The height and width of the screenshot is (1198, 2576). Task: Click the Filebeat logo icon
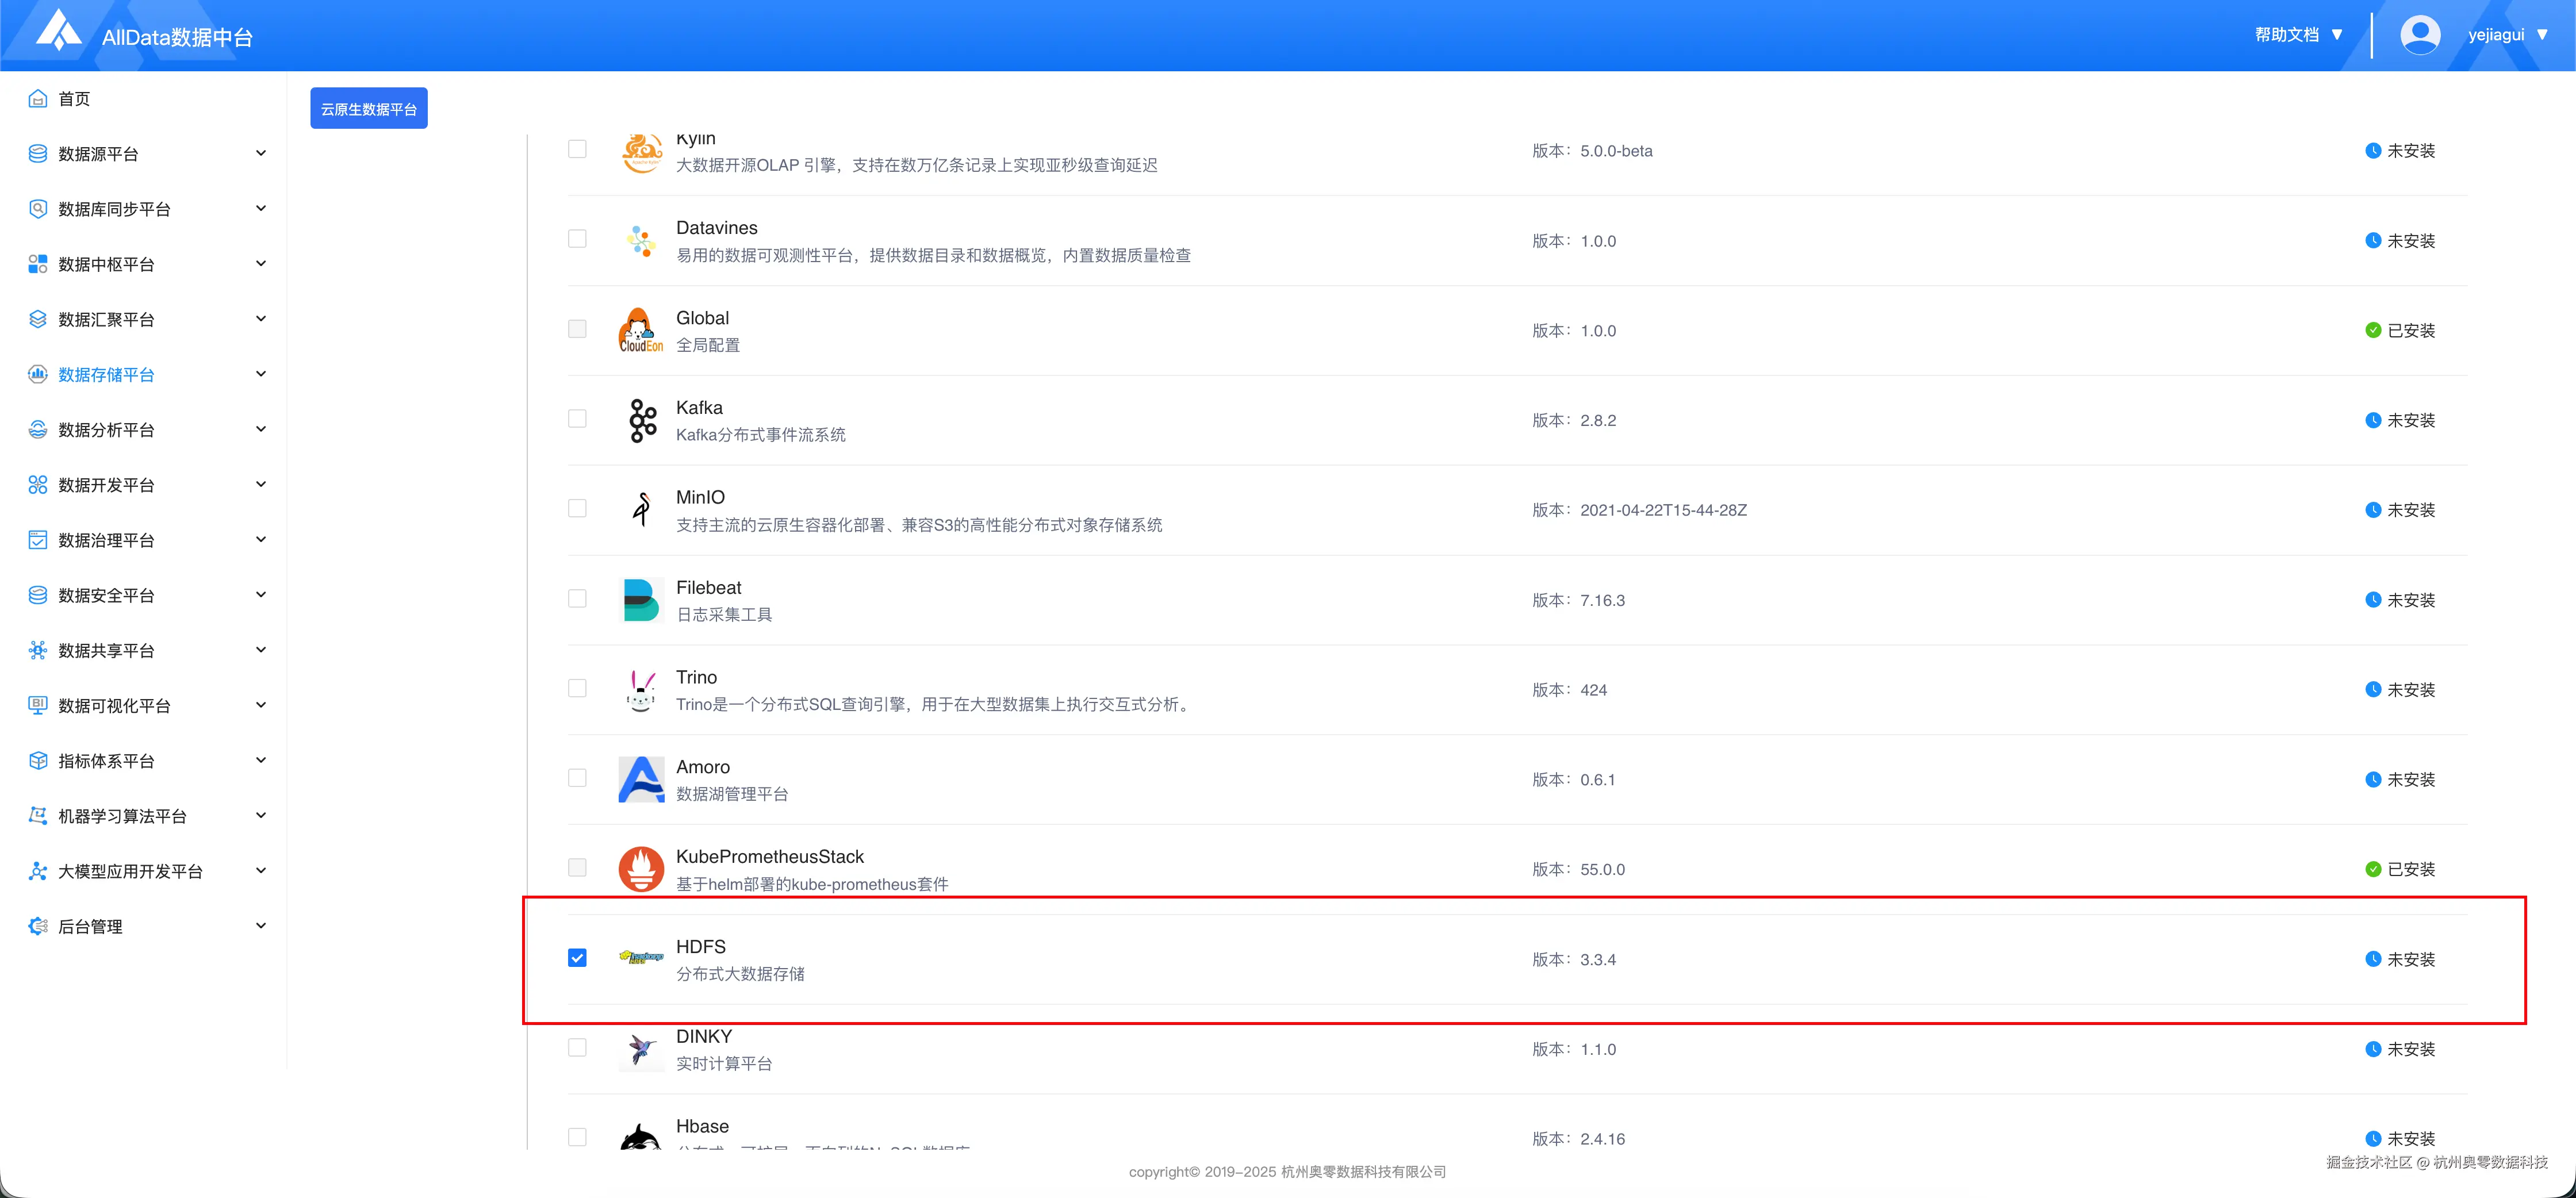coord(641,599)
